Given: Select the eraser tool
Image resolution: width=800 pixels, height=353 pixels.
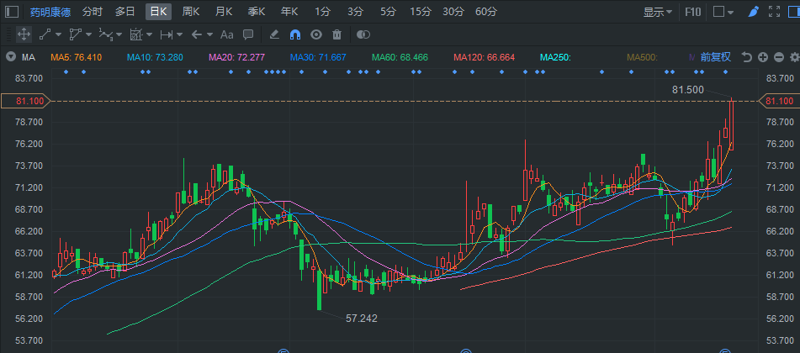Looking at the screenshot, I should (274, 34).
